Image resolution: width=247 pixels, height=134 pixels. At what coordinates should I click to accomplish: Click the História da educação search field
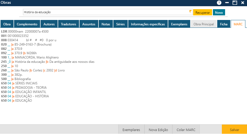point(106,12)
